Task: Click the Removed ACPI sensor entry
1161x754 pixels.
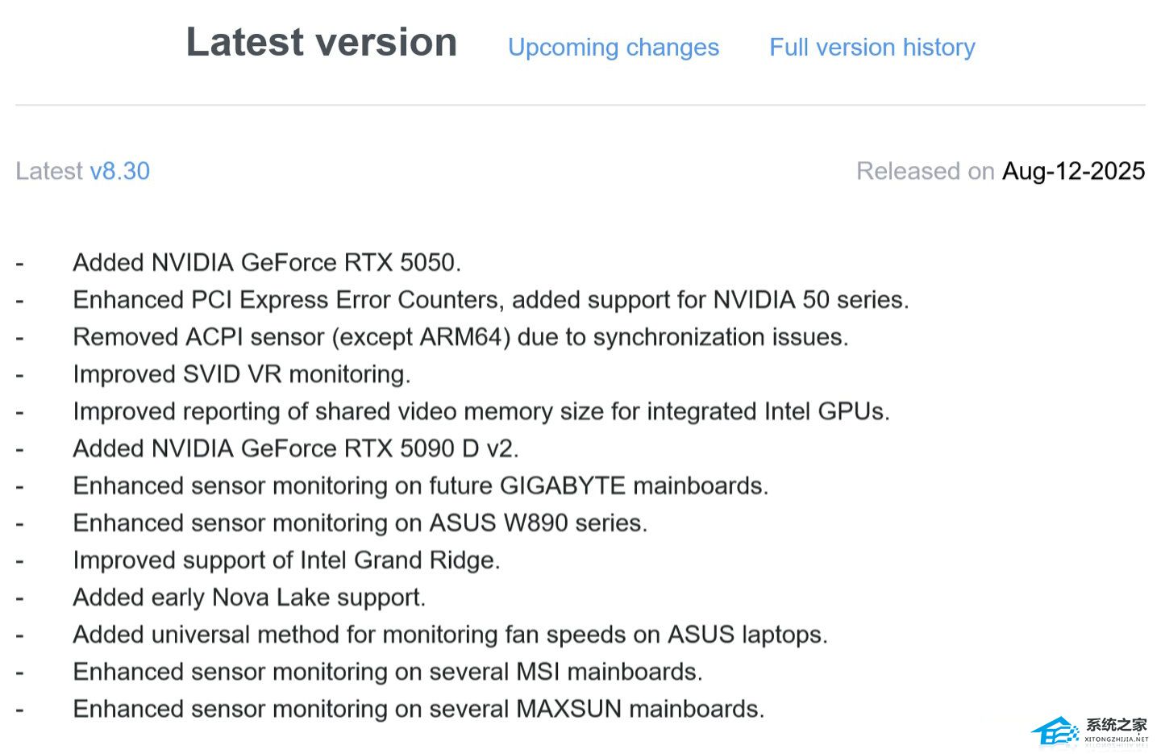Action: click(x=460, y=337)
